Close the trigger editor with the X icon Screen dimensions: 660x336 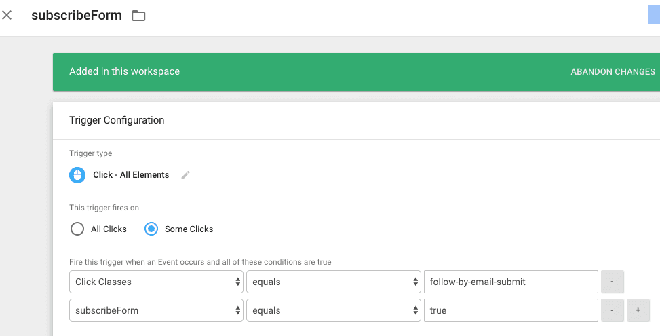coord(7,15)
